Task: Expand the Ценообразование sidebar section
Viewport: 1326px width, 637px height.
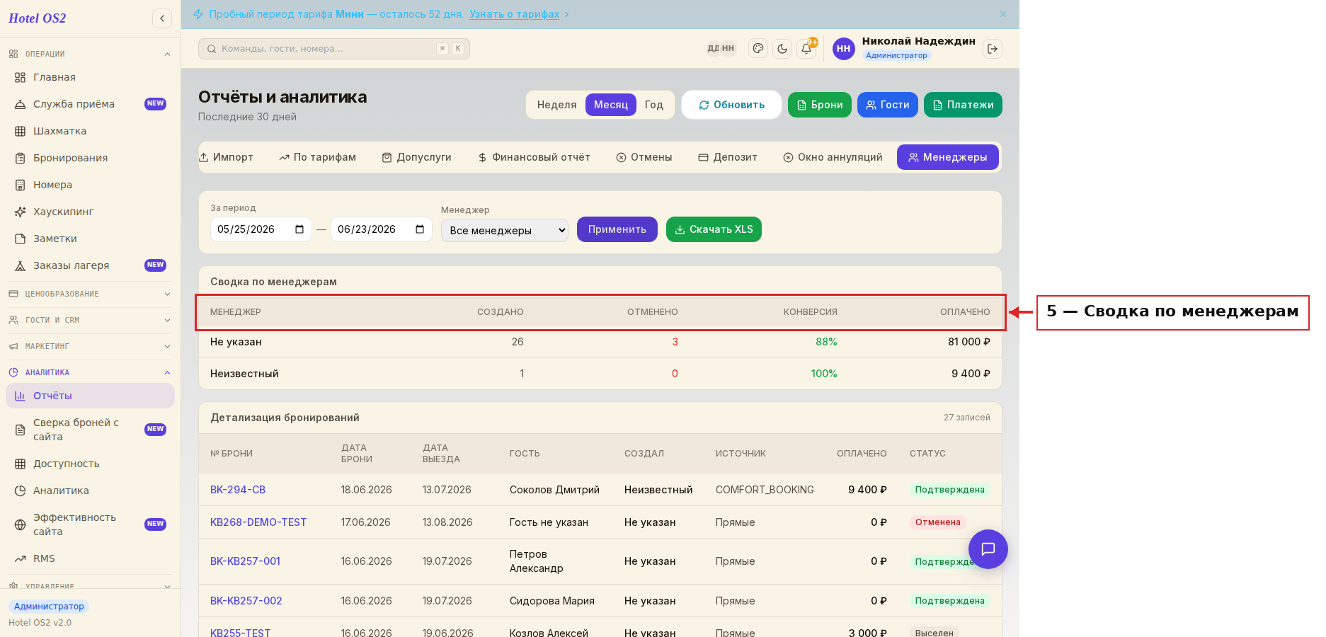Action: click(90, 294)
